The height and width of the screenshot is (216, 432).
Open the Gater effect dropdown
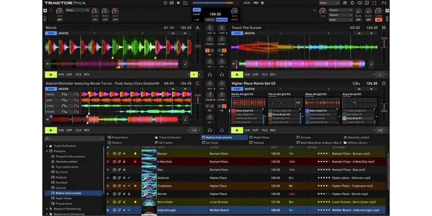pos(340,20)
